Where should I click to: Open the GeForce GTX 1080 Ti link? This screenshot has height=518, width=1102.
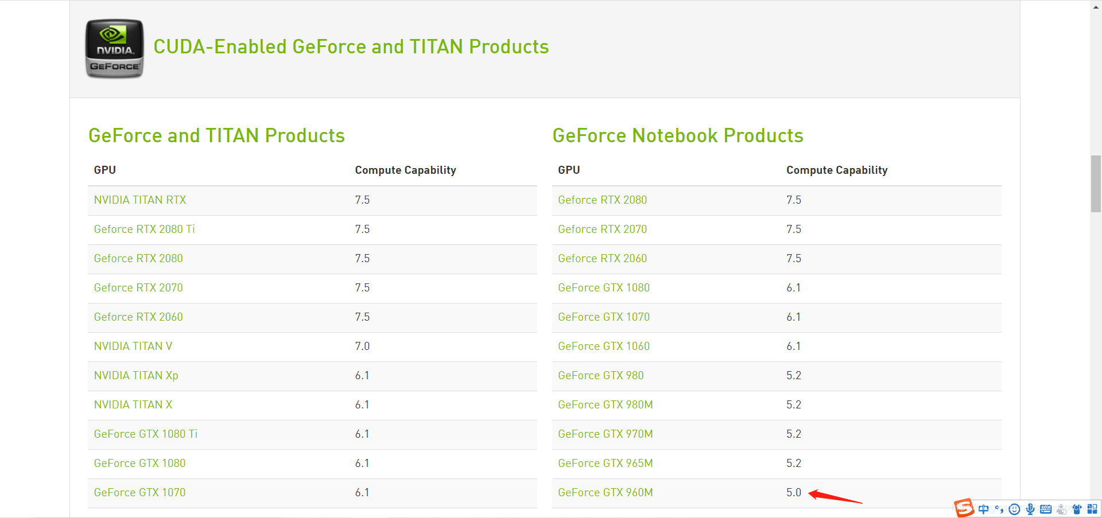[x=146, y=434]
